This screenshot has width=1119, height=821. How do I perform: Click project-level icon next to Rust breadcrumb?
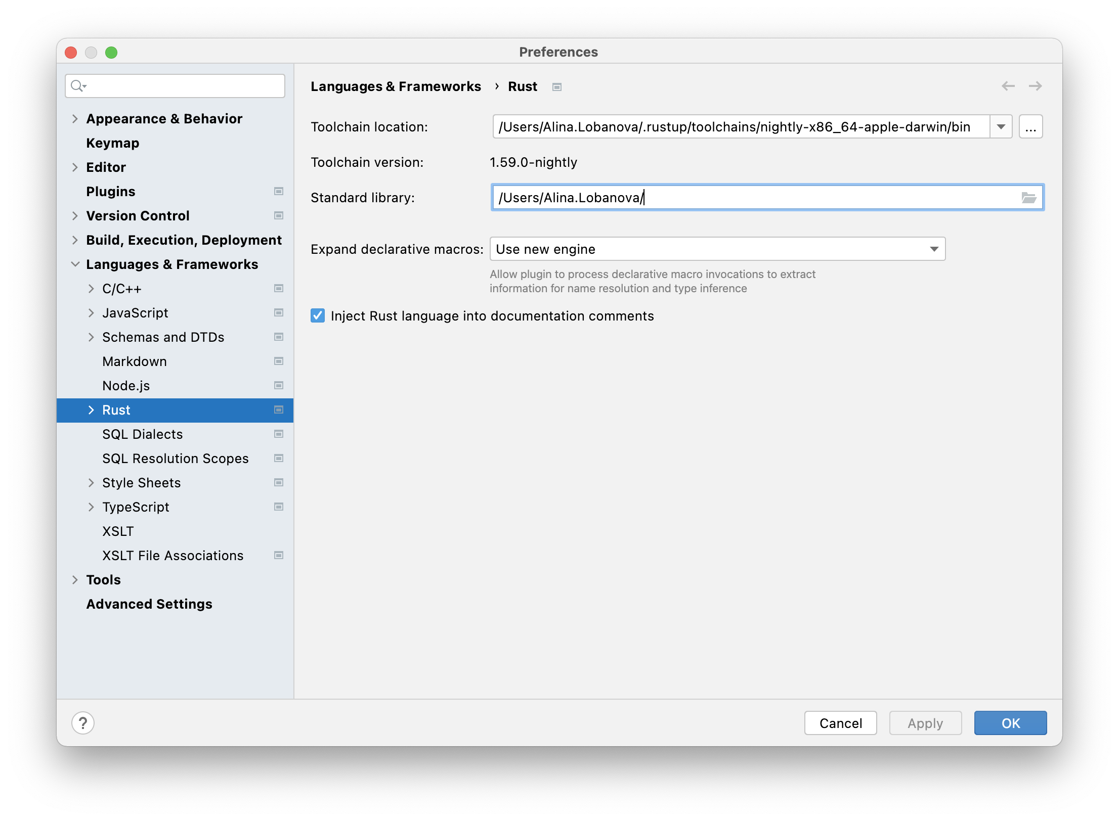coord(557,87)
